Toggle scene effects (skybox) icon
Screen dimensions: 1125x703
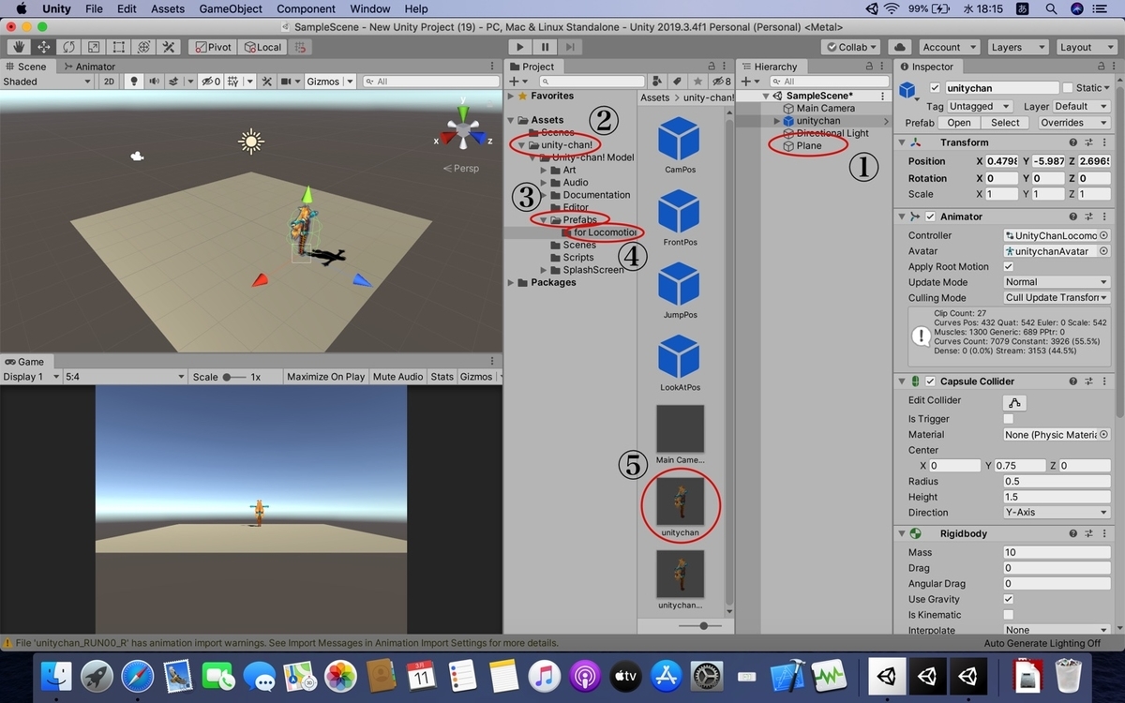pyautogui.click(x=175, y=82)
